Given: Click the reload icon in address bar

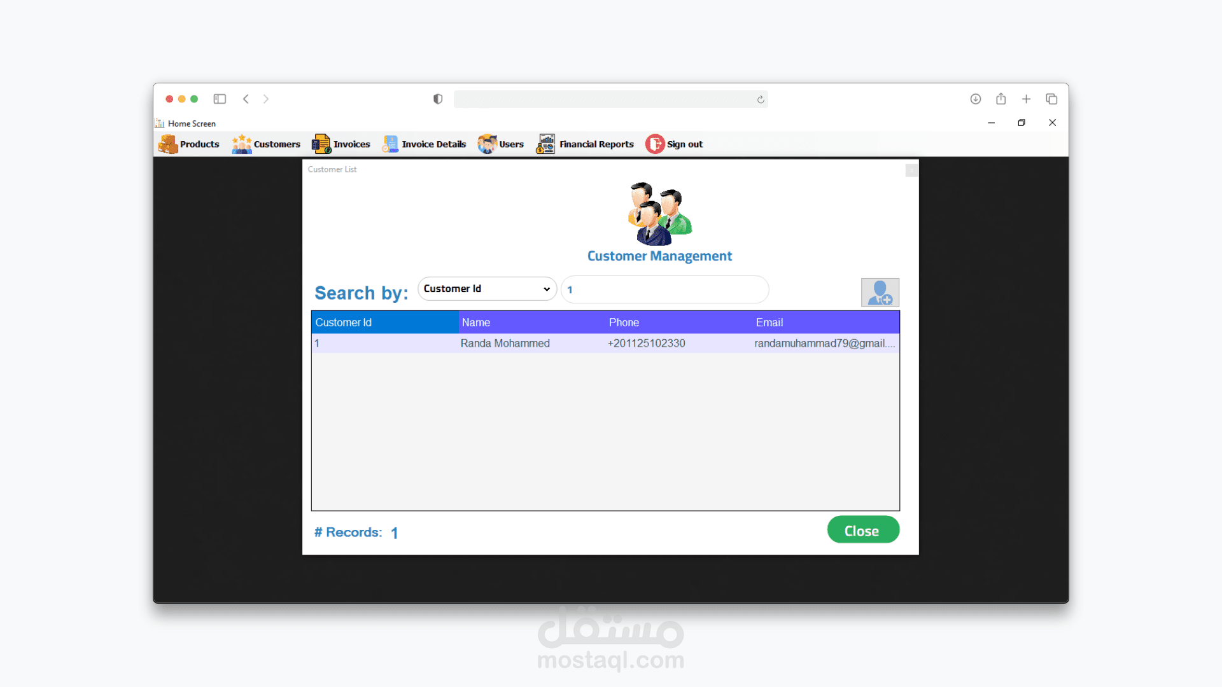Looking at the screenshot, I should point(761,100).
